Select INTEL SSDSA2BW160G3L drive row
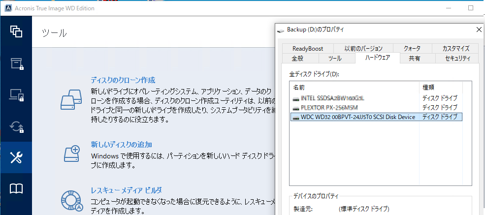The image size is (485, 215). click(x=377, y=98)
